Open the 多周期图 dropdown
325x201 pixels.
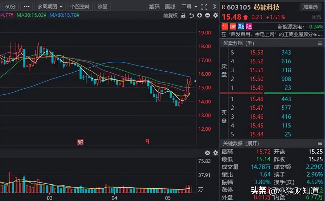pyautogui.click(x=50, y=7)
